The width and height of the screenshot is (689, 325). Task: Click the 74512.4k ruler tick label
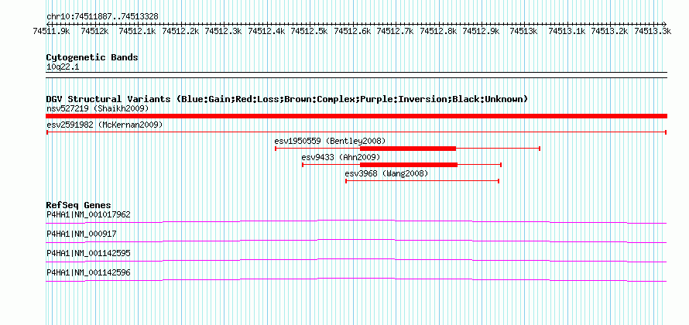point(267,31)
